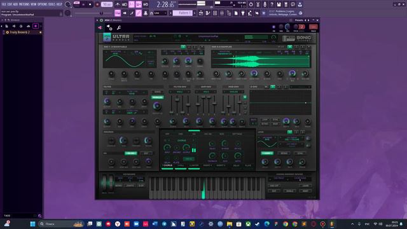Toggle the link chain button in toolbar
This screenshot has width=407, height=229.
(x=139, y=13)
